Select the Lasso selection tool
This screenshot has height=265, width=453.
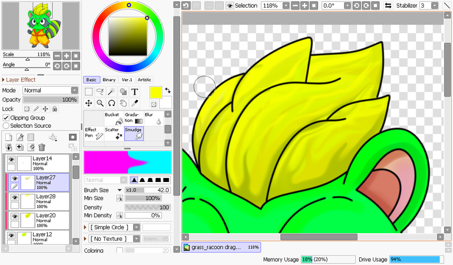click(100, 92)
